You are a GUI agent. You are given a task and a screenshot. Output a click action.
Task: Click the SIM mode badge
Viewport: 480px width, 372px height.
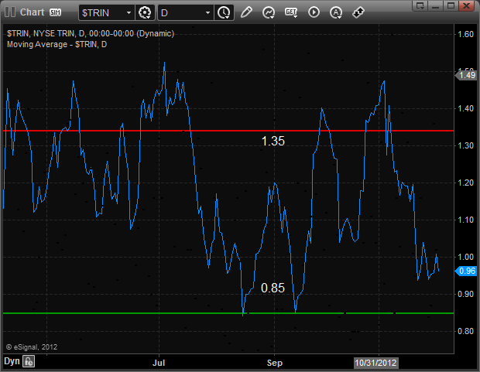(56, 12)
